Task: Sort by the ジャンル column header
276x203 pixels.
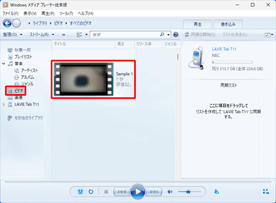Action: click(x=171, y=44)
